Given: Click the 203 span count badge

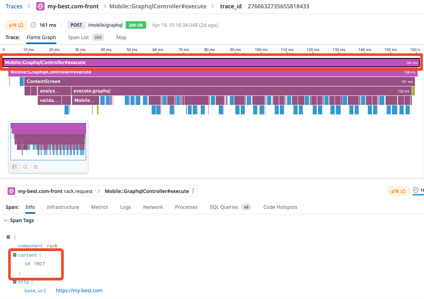Looking at the screenshot, I should [98, 37].
